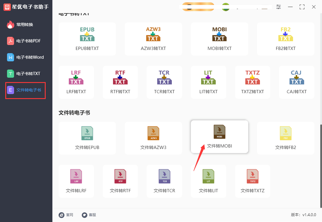The height and width of the screenshot is (222, 322).
Task: Open the 文件转LIT conversion tool
Action: 208,181
